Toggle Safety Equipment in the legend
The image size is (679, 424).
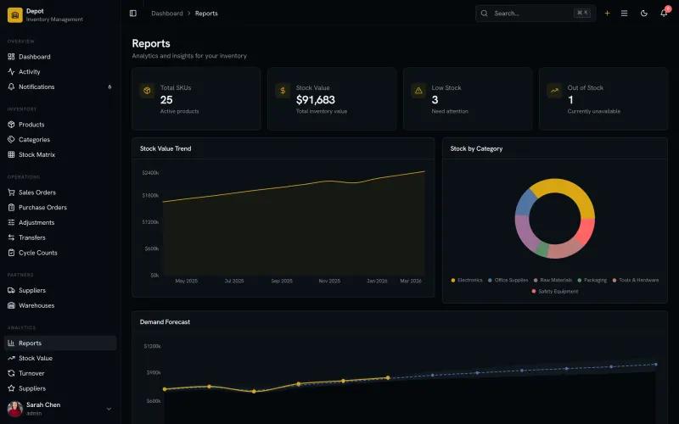tap(555, 292)
